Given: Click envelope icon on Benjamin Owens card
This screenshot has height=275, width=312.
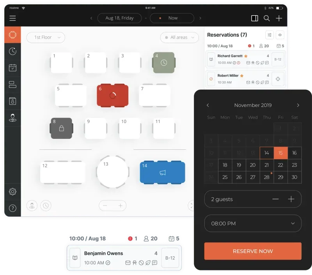Looking at the screenshot, I should pos(128,263).
